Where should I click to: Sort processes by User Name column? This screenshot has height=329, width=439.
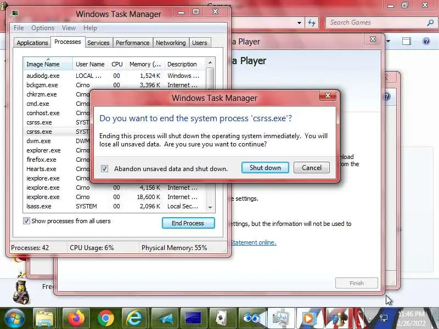coord(90,64)
